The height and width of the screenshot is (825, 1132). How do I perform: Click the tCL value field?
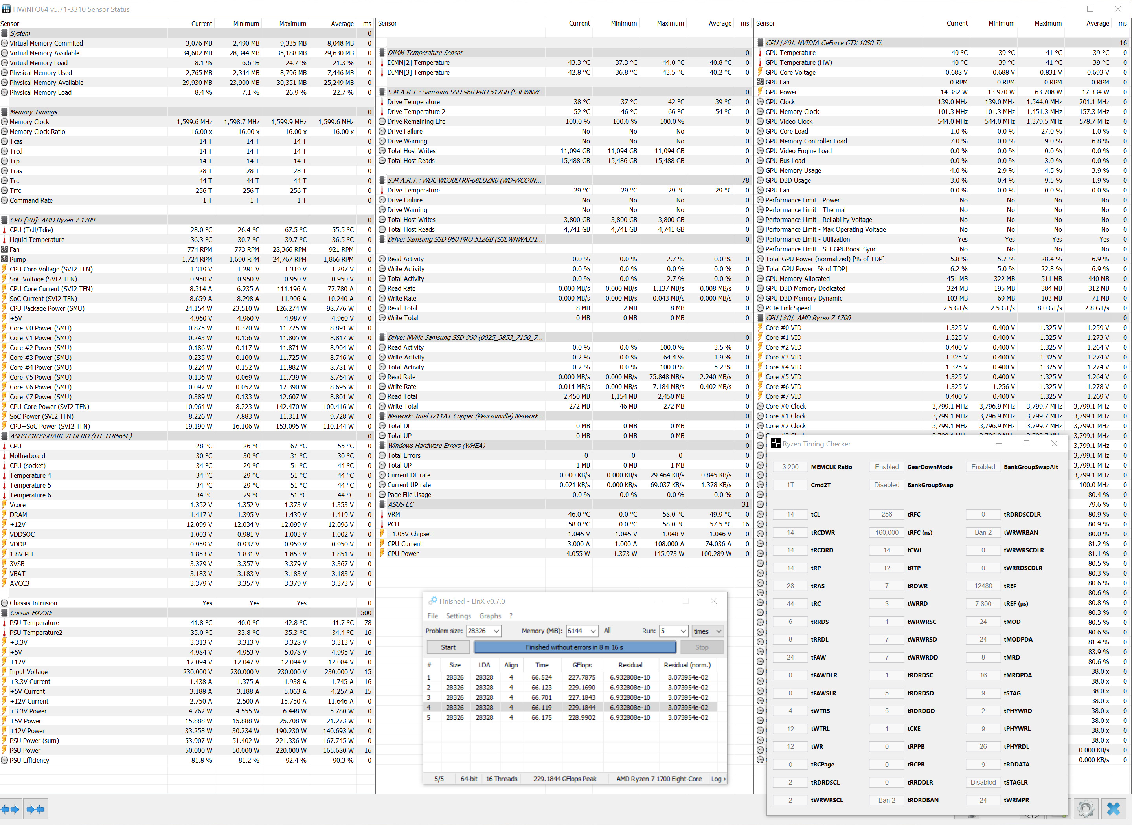pyautogui.click(x=790, y=514)
